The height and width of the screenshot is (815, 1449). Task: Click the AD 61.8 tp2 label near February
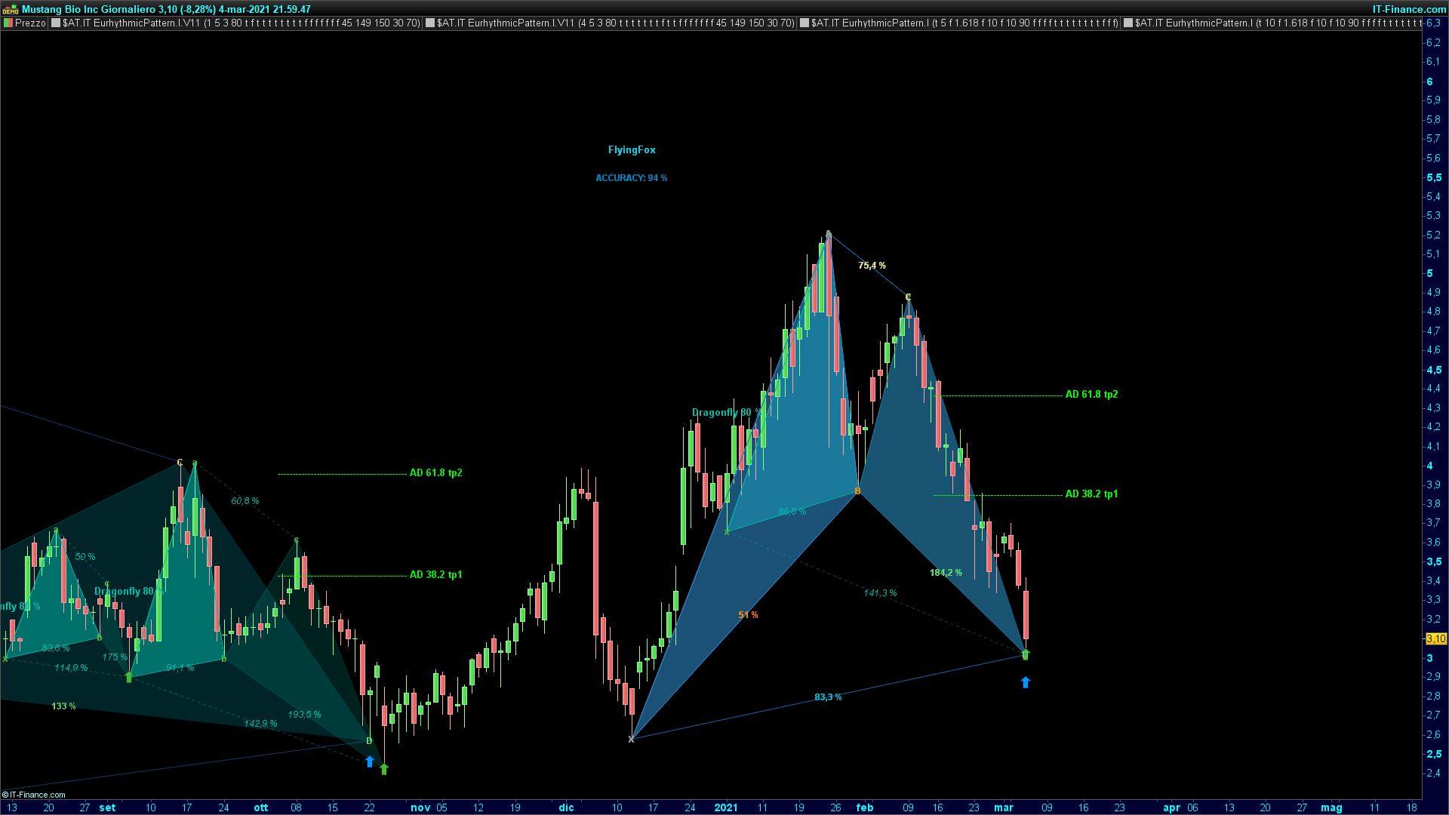pos(1091,395)
